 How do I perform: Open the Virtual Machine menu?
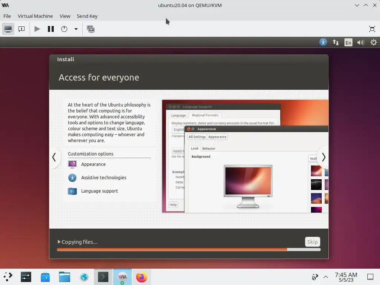35,16
